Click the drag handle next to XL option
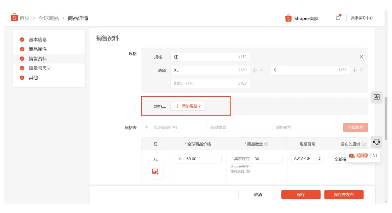This screenshot has height=213, width=392. click(255, 70)
